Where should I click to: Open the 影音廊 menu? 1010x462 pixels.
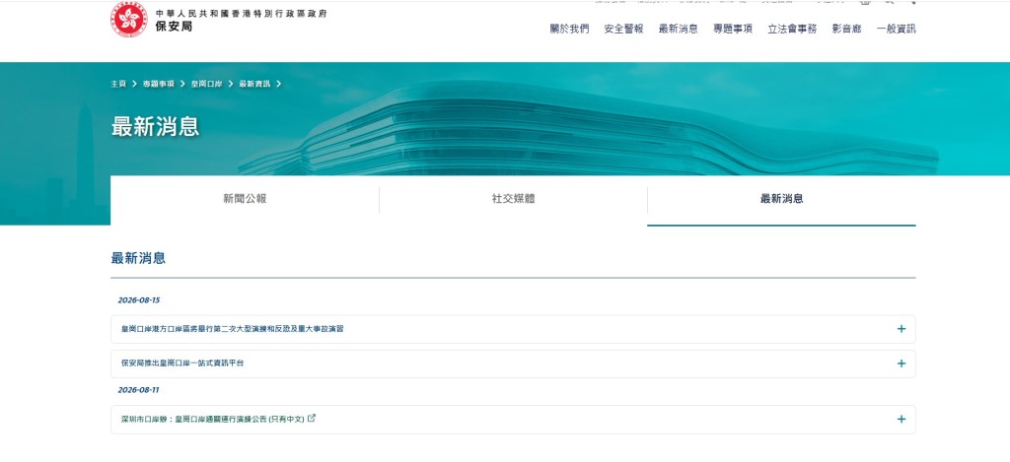[x=846, y=29]
